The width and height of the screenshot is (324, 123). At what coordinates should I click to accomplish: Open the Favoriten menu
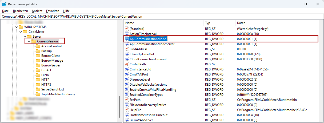pyautogui.click(x=53, y=11)
